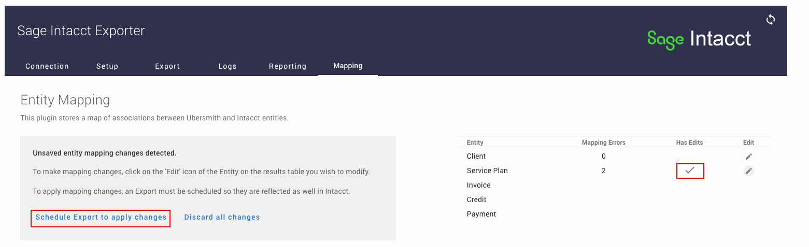Screen dimensions: 809x247
Task: Select the Client entity row
Action: (615, 156)
